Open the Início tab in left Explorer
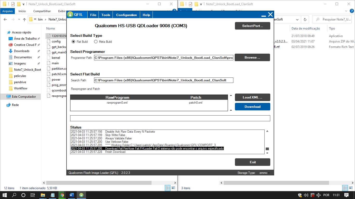Viewport: 355px width, 199px height. (x=22, y=11)
